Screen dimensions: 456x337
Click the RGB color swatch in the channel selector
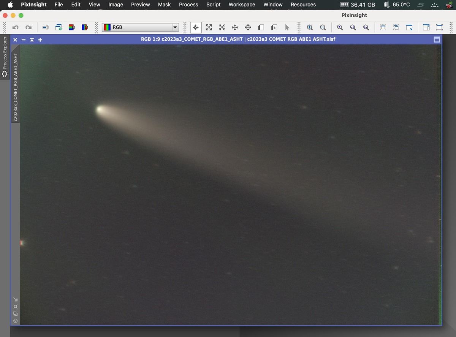coord(108,27)
